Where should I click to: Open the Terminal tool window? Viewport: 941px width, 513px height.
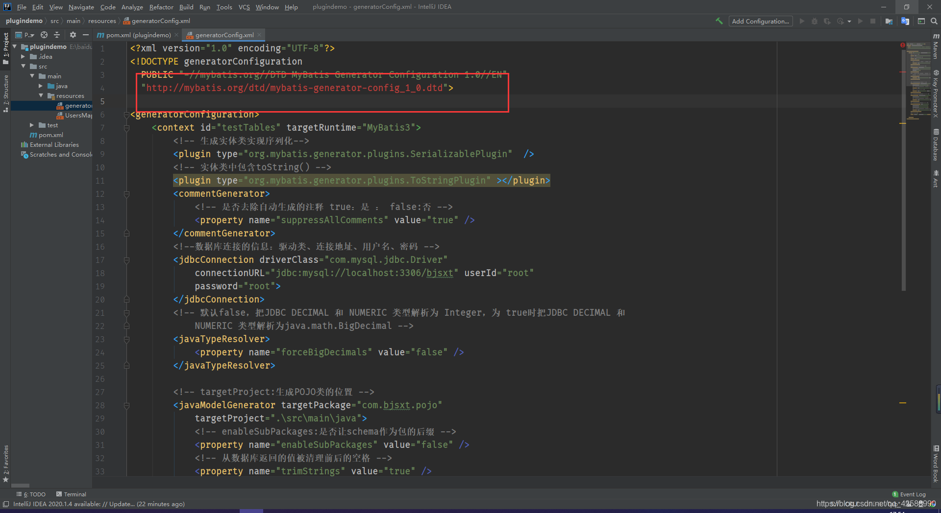click(71, 494)
